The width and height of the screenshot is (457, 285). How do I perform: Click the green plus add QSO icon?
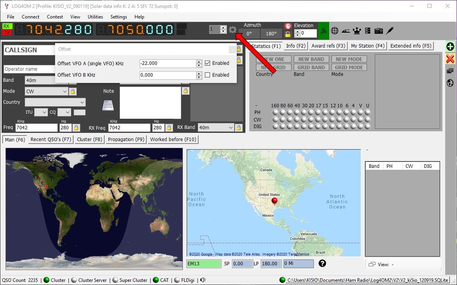(450, 46)
